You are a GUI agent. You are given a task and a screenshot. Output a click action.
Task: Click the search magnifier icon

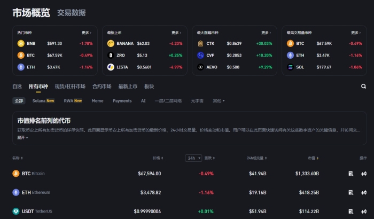tap(363, 86)
